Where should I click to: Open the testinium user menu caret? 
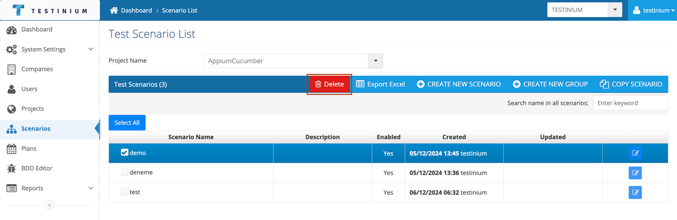tap(673, 10)
